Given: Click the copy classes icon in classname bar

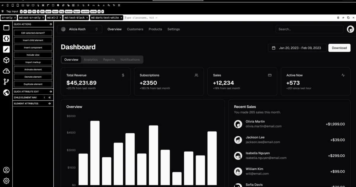Looking at the screenshot, I should (348, 18).
